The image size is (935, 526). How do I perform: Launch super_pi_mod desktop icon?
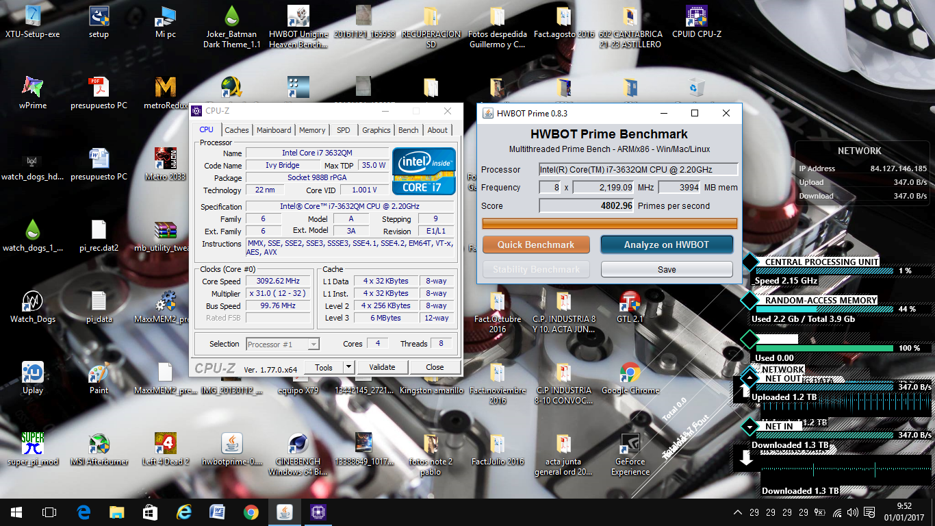pos(32,449)
